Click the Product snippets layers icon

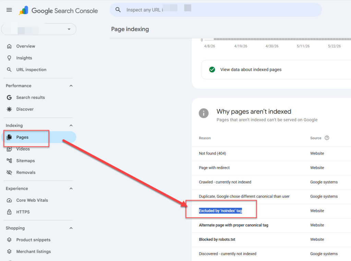[x=9, y=240]
